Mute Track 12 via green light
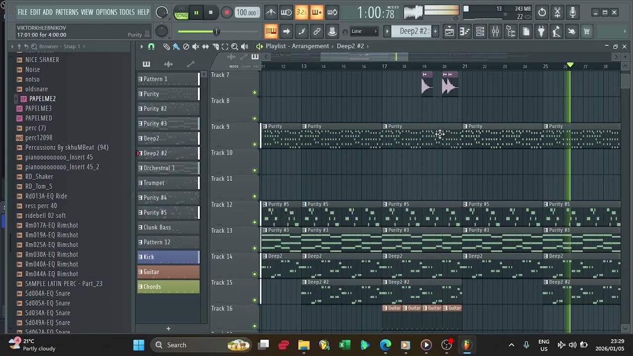633x356 pixels. pos(255,222)
